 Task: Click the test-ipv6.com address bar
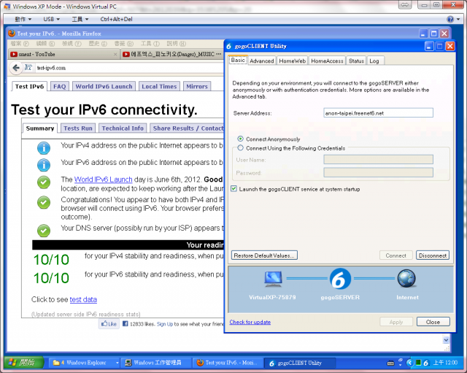[130, 68]
